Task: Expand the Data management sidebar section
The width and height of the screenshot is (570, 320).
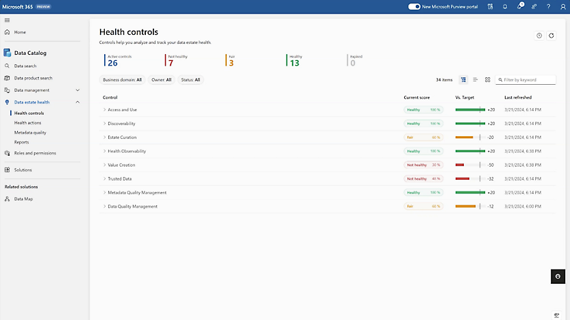Action: point(77,90)
